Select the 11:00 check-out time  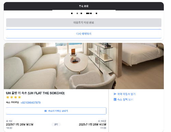[103, 128]
